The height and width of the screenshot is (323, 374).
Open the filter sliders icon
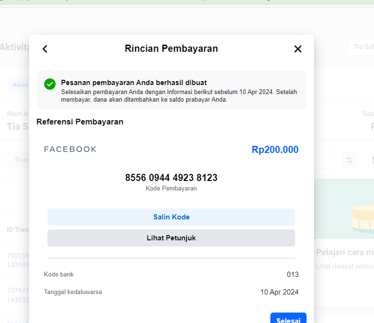point(350,160)
